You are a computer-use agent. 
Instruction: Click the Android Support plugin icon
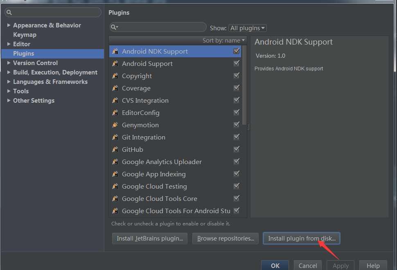(x=115, y=63)
